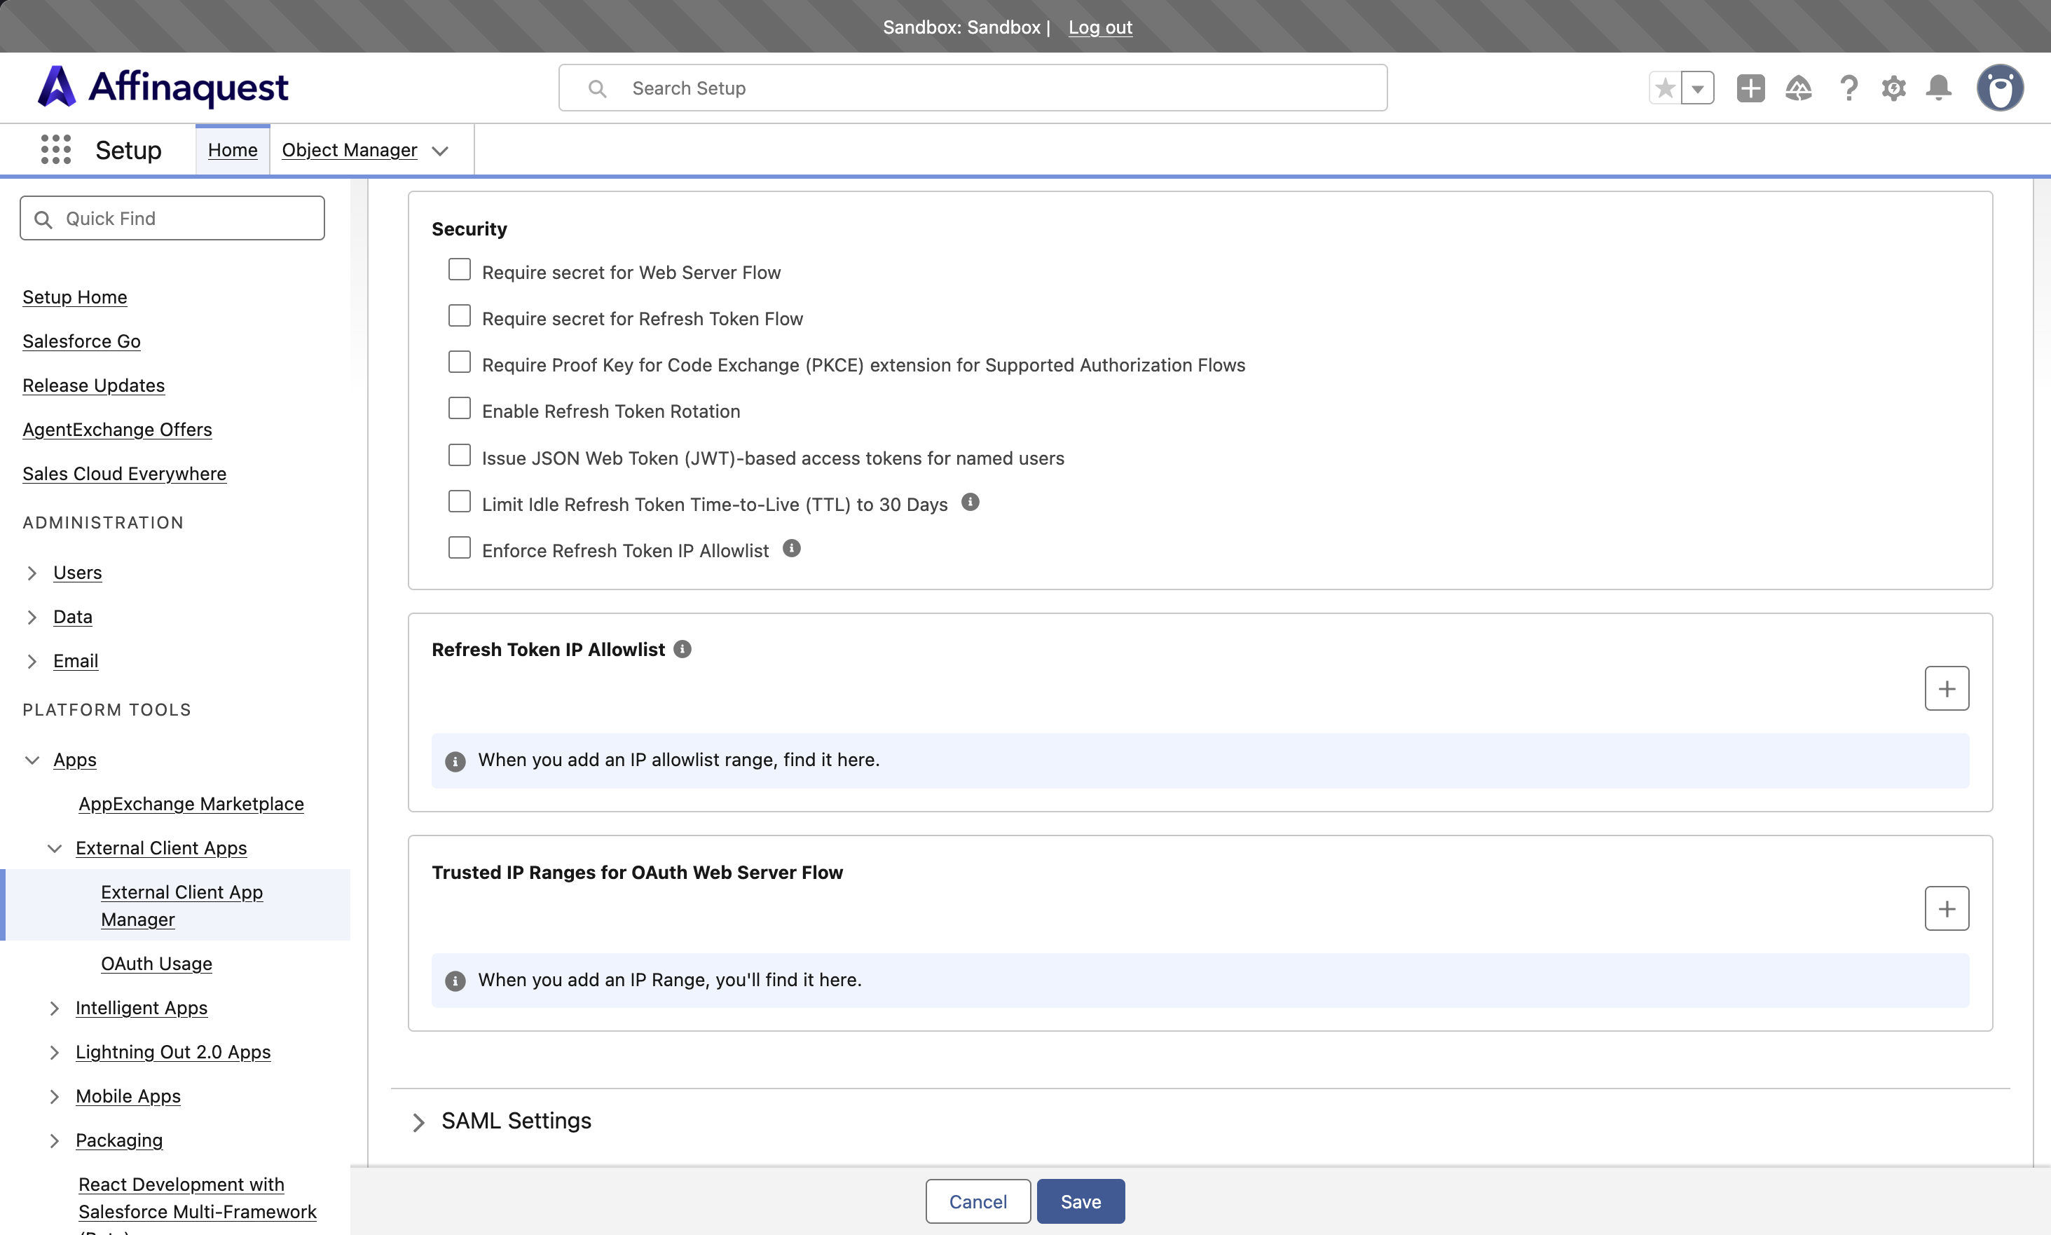Image resolution: width=2051 pixels, height=1235 pixels.
Task: Open Global Actions plus icon
Action: tap(1750, 88)
